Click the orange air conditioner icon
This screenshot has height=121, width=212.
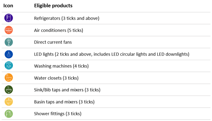(x=9, y=30)
